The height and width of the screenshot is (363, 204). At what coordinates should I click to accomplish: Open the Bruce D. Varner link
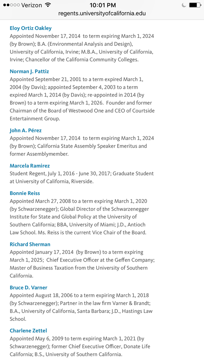29,287
